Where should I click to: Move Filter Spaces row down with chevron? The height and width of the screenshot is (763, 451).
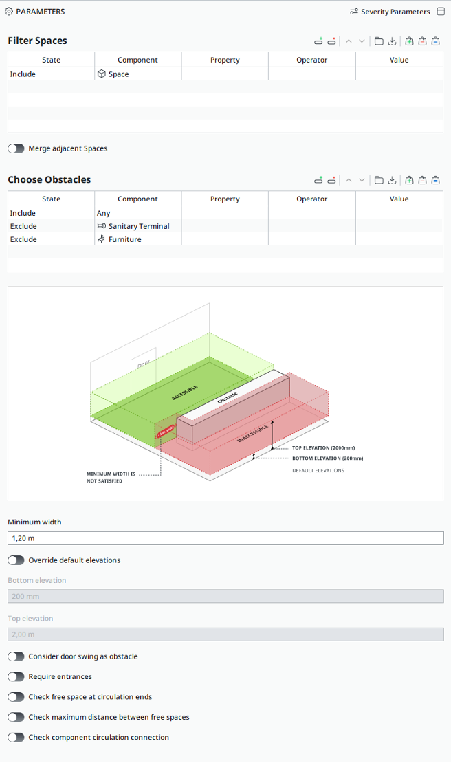coord(362,41)
